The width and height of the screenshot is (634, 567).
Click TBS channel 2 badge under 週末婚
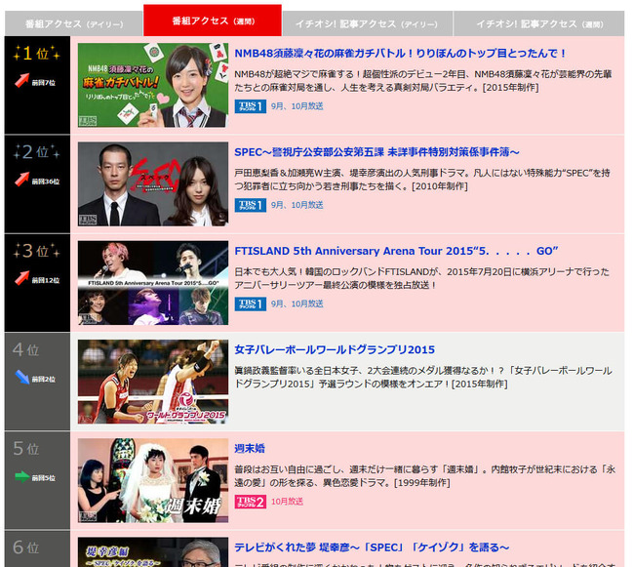point(251,502)
